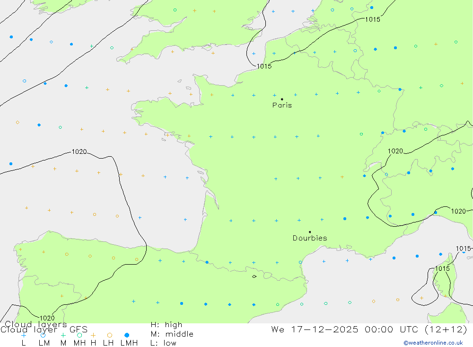Click the green cross M legend symbol
Screen dimensions: 473x347
coord(63,335)
